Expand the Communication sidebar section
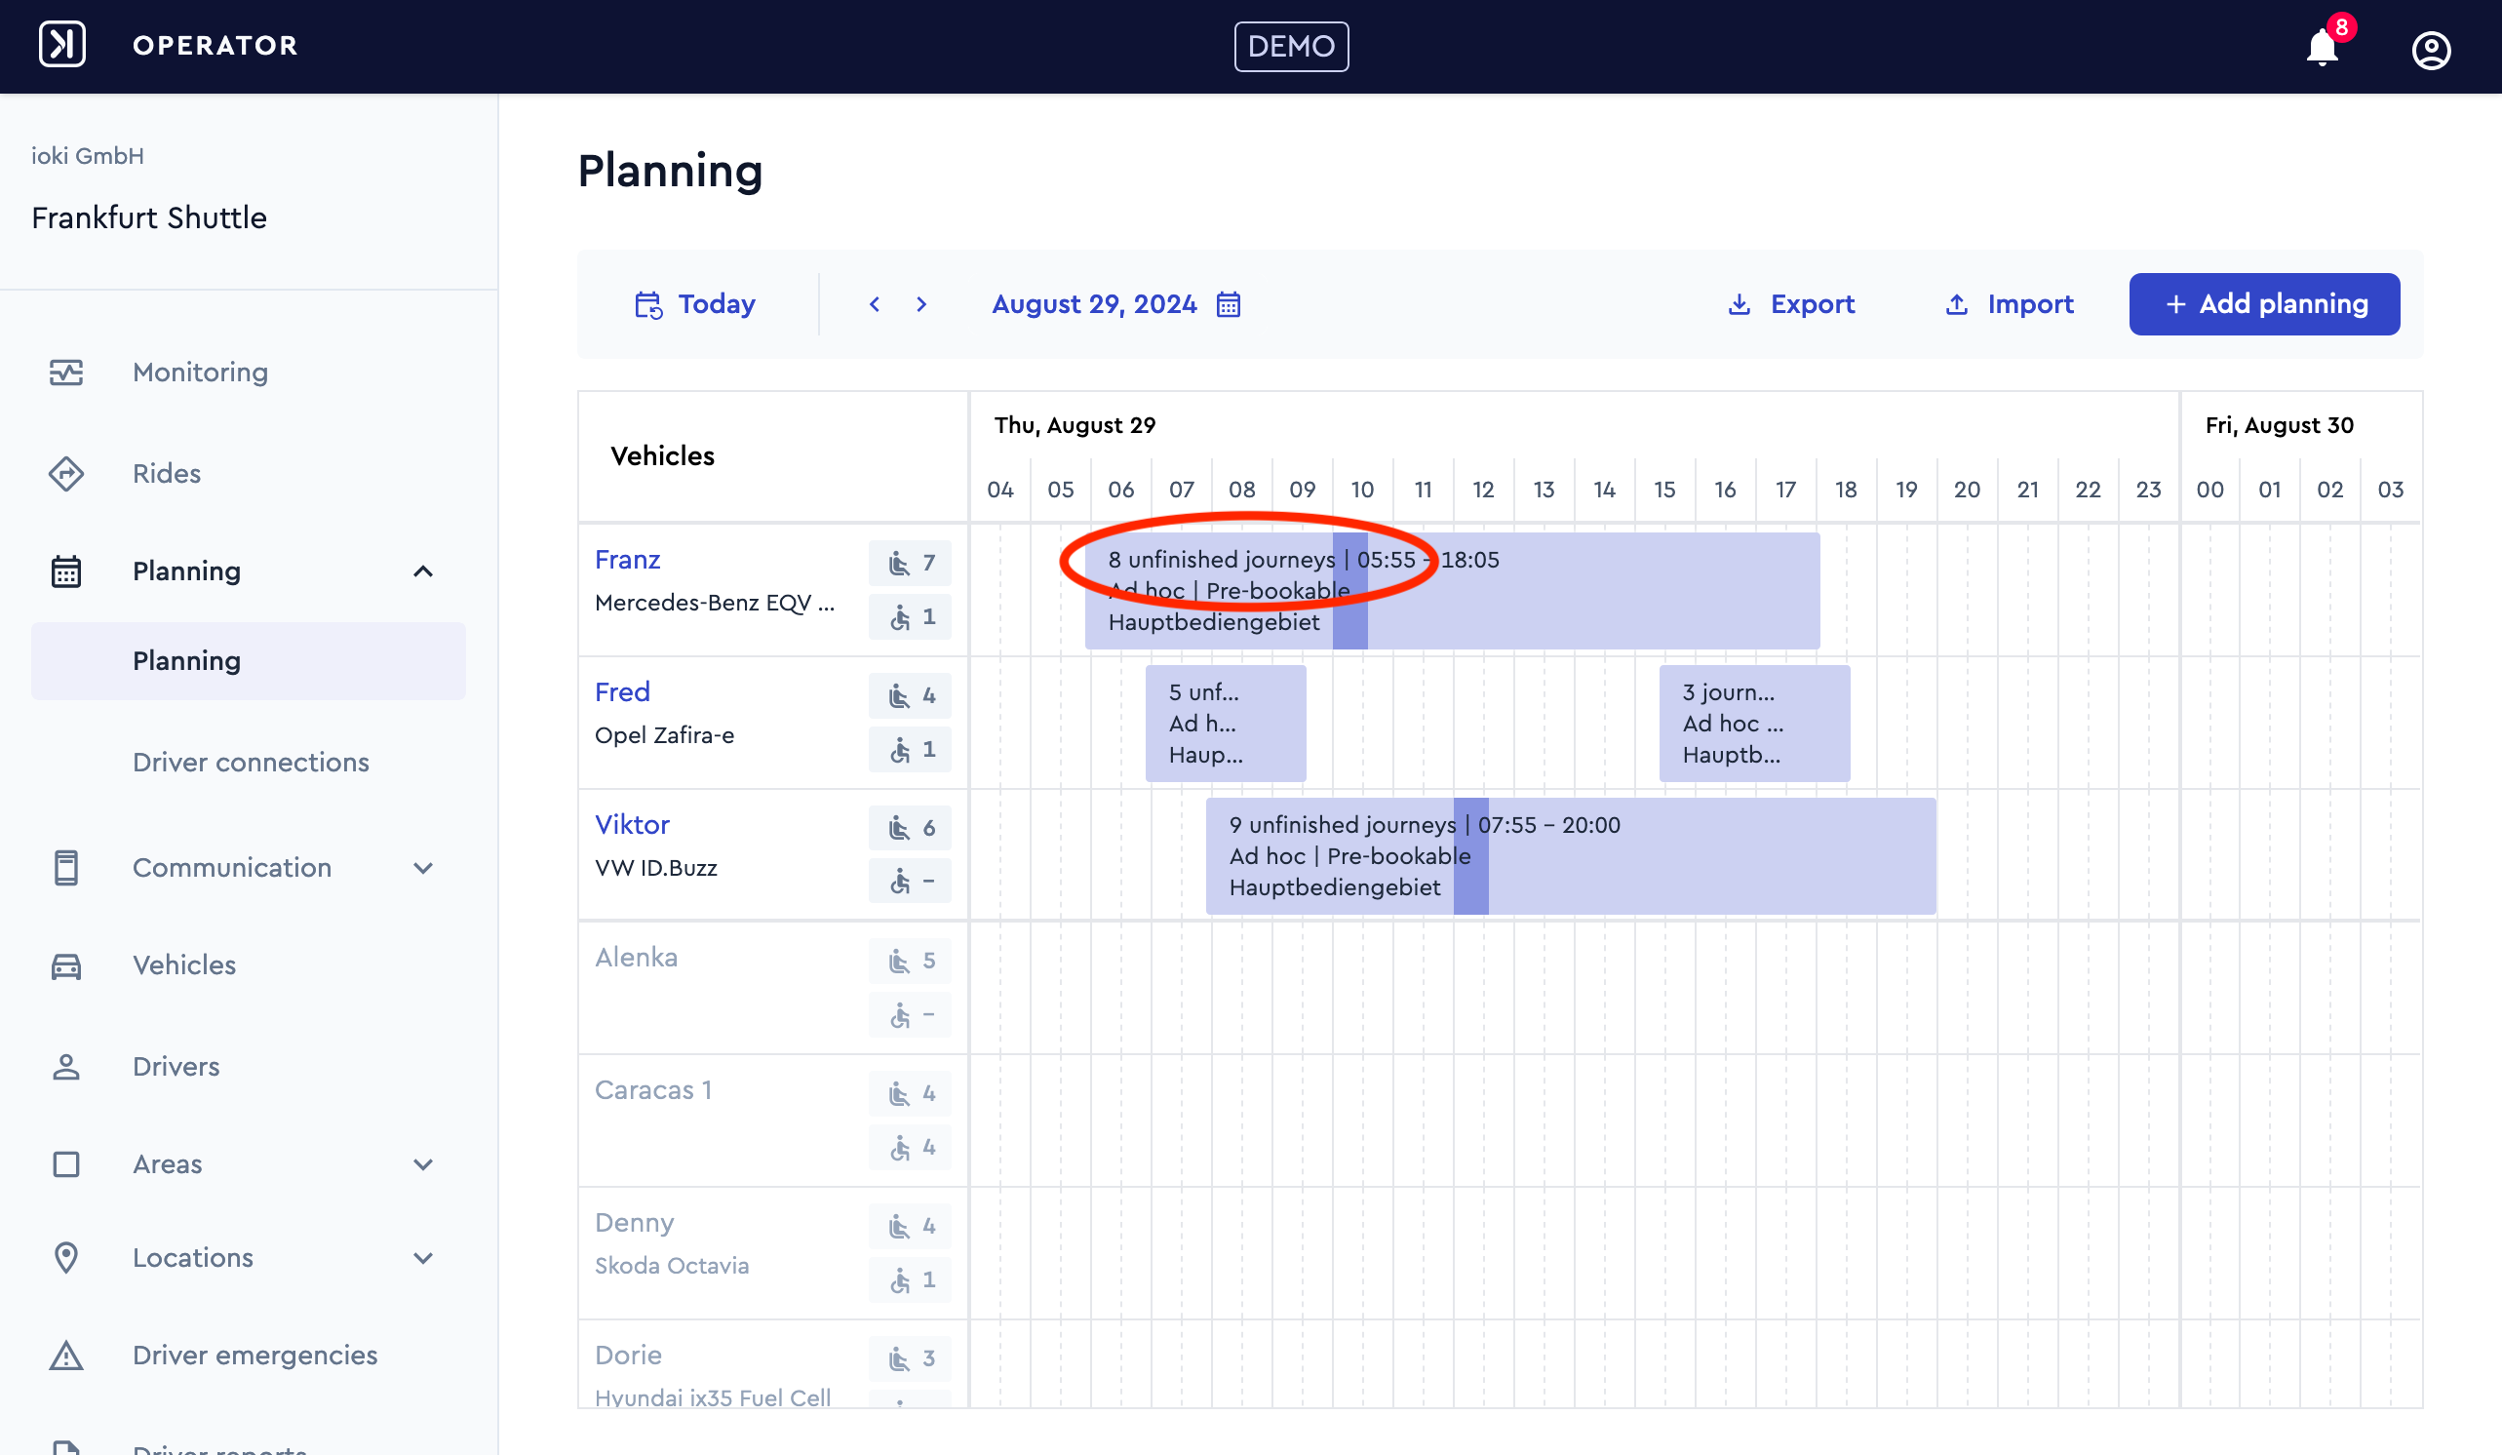This screenshot has width=2502, height=1455. (x=423, y=868)
